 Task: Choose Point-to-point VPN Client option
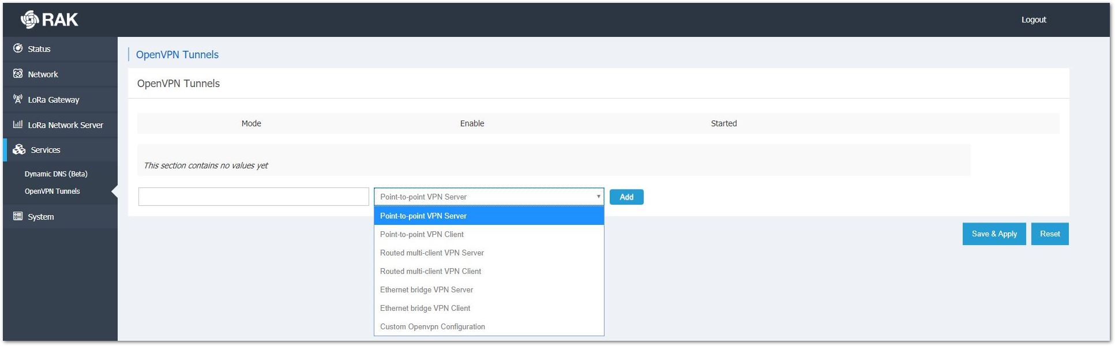489,234
